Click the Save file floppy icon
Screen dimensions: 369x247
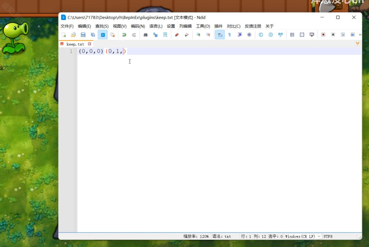[83, 35]
